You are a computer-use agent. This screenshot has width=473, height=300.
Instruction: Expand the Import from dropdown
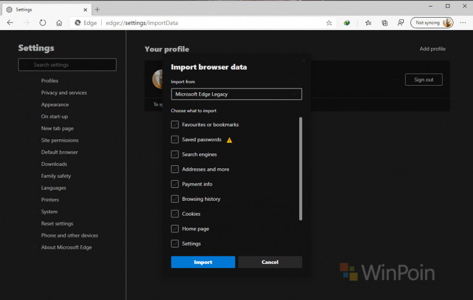click(x=237, y=94)
